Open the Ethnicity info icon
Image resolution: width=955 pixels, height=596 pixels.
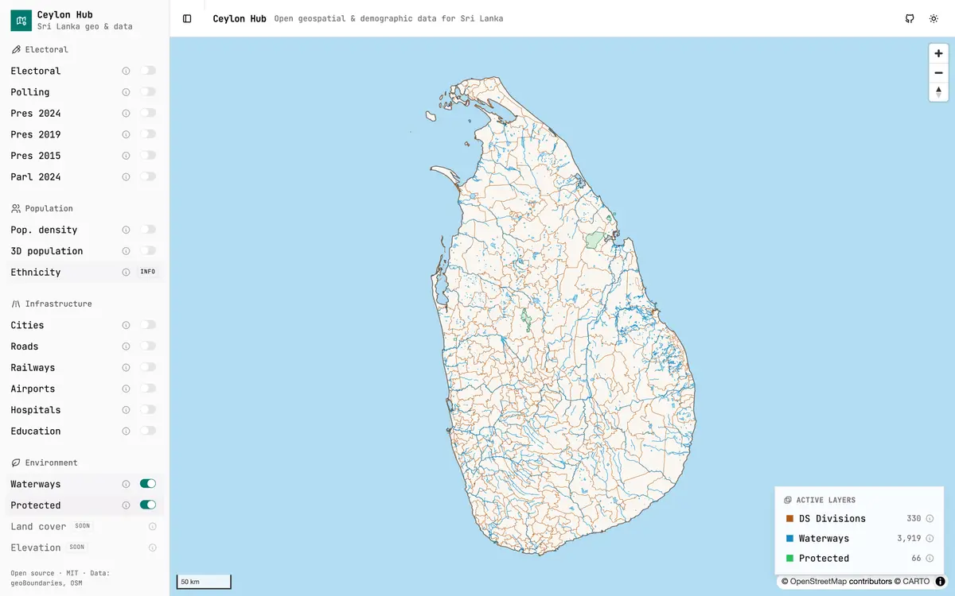pyautogui.click(x=126, y=272)
